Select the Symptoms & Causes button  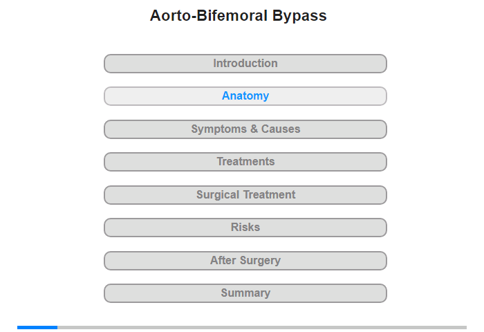click(245, 129)
